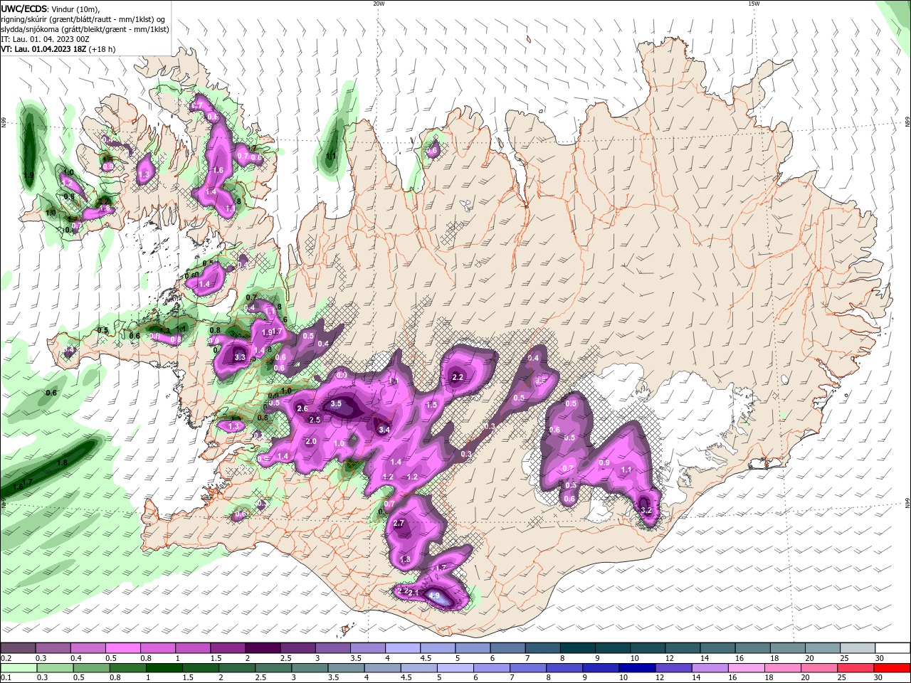Click the bright pink 0.5–0.8 snow legend swatch
Screen dimensions: 911x683
point(122,648)
